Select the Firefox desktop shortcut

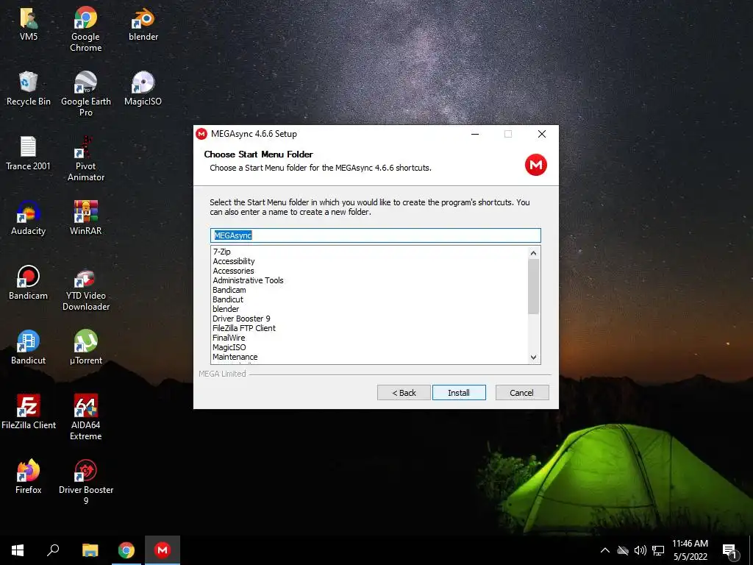click(x=29, y=477)
